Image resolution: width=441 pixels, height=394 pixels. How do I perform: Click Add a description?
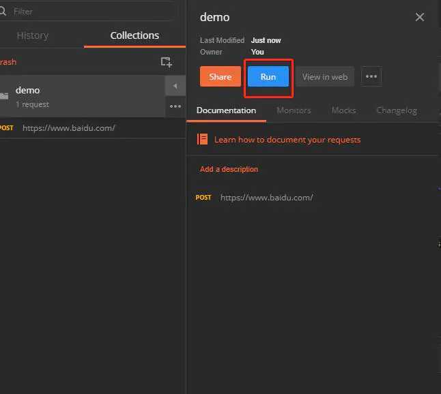coord(229,169)
